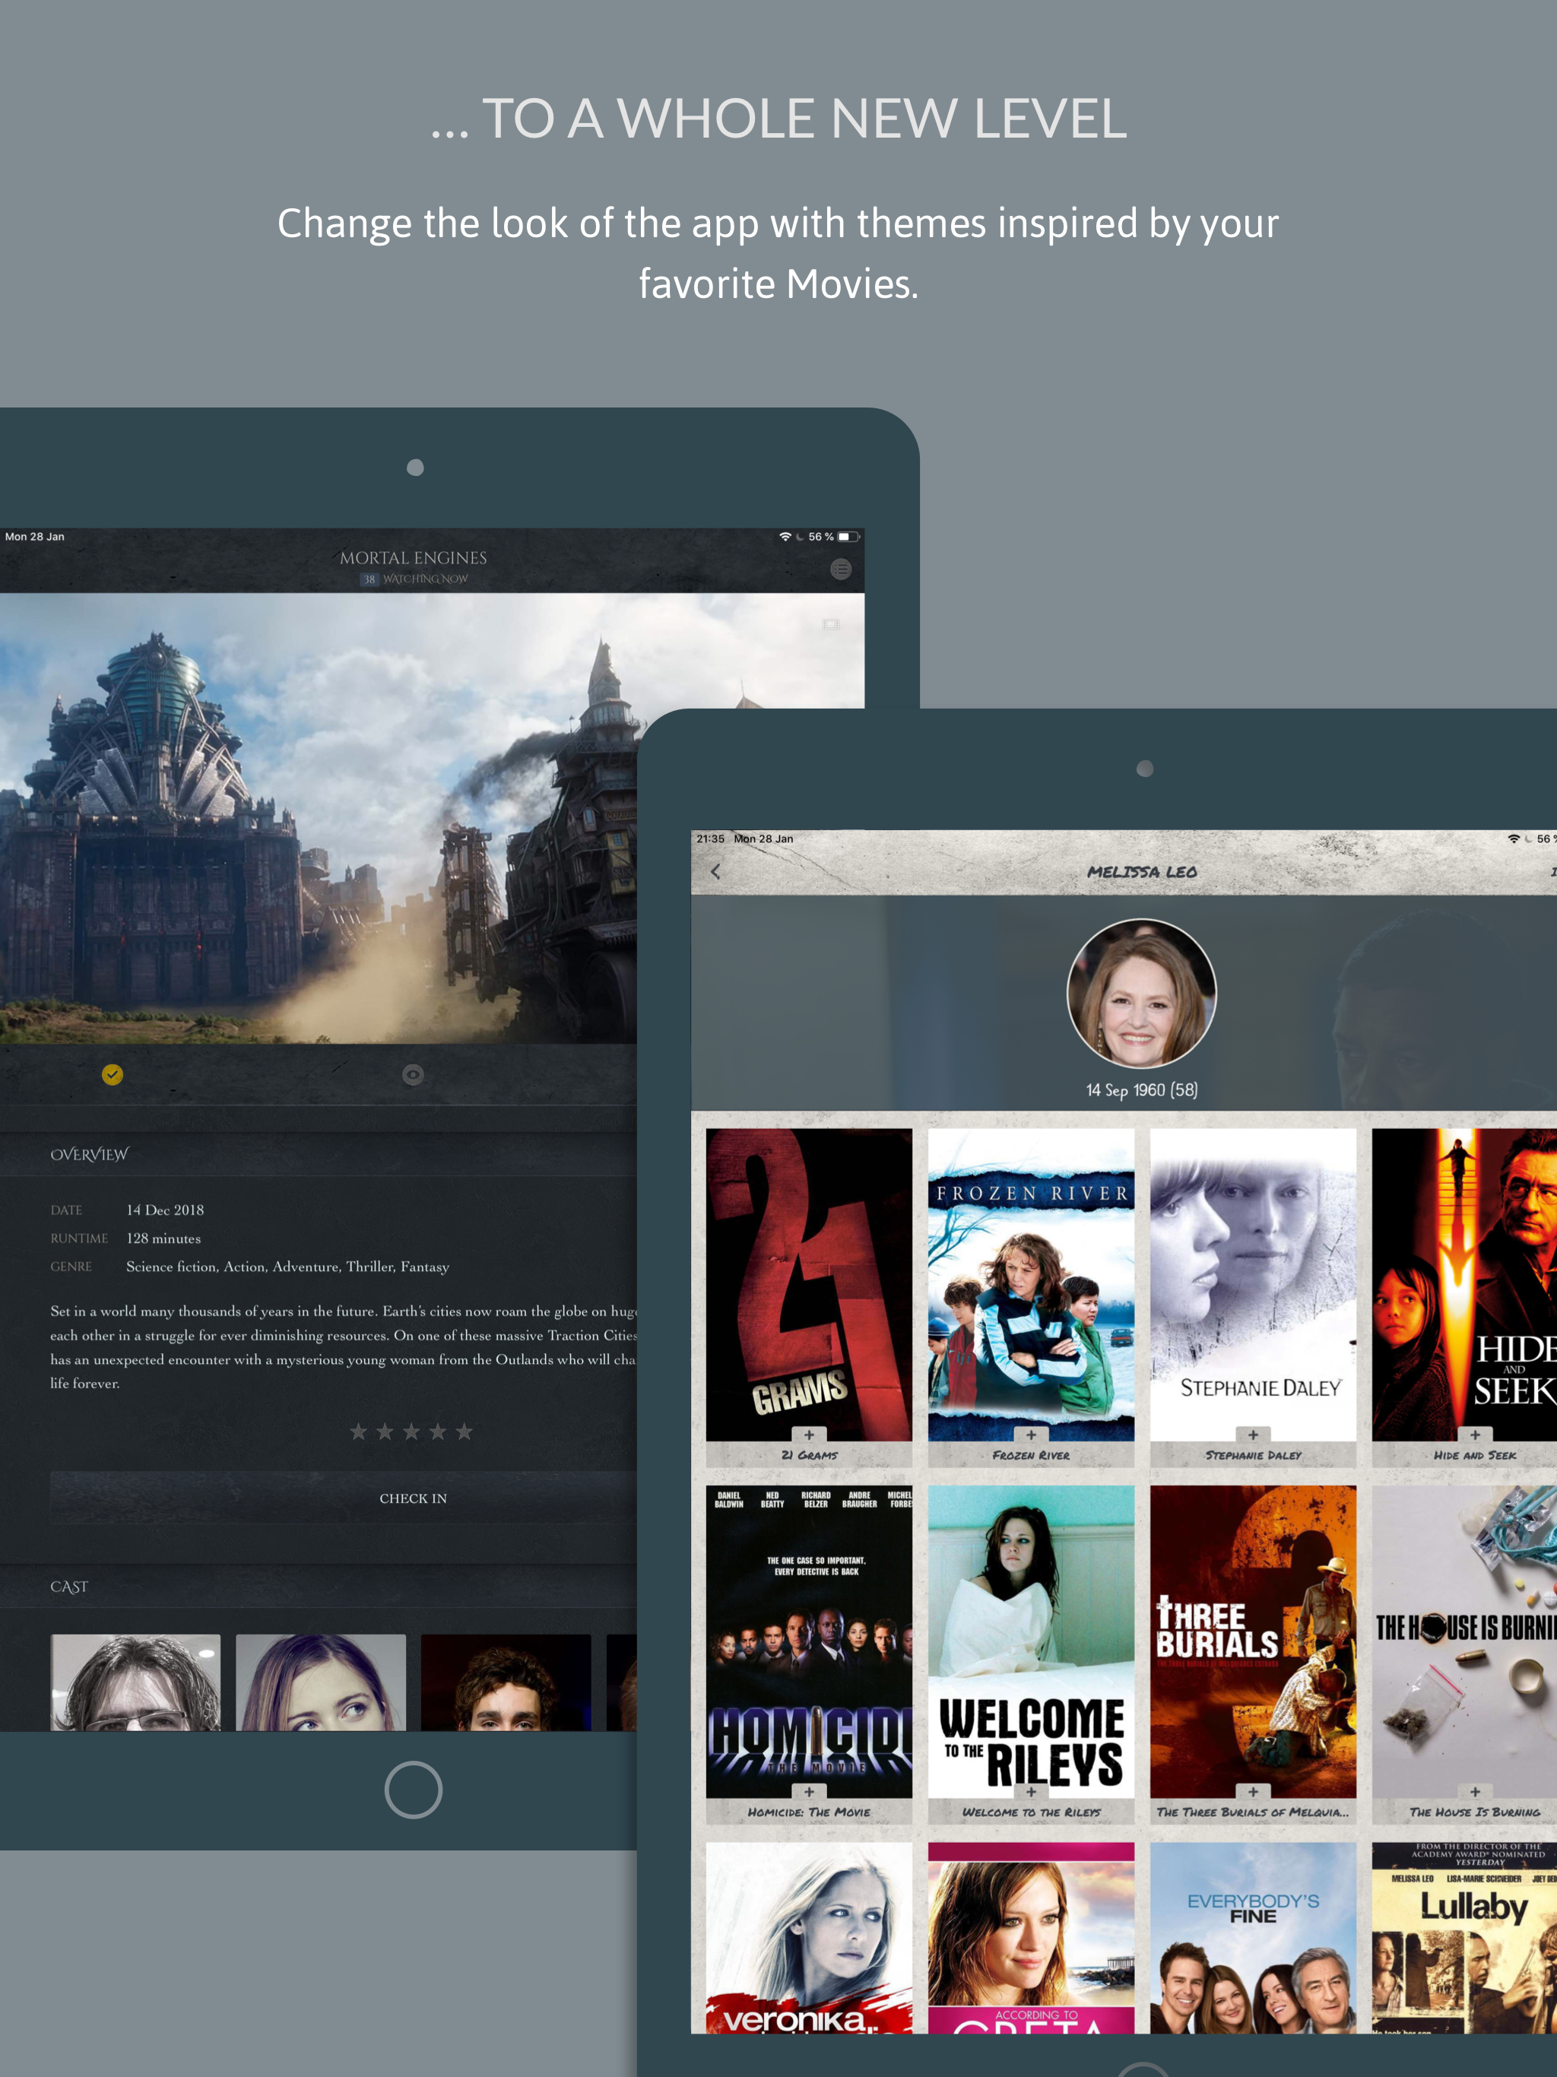The image size is (1557, 2077).
Task: Click the '21 Grams' title label
Action: (810, 1455)
